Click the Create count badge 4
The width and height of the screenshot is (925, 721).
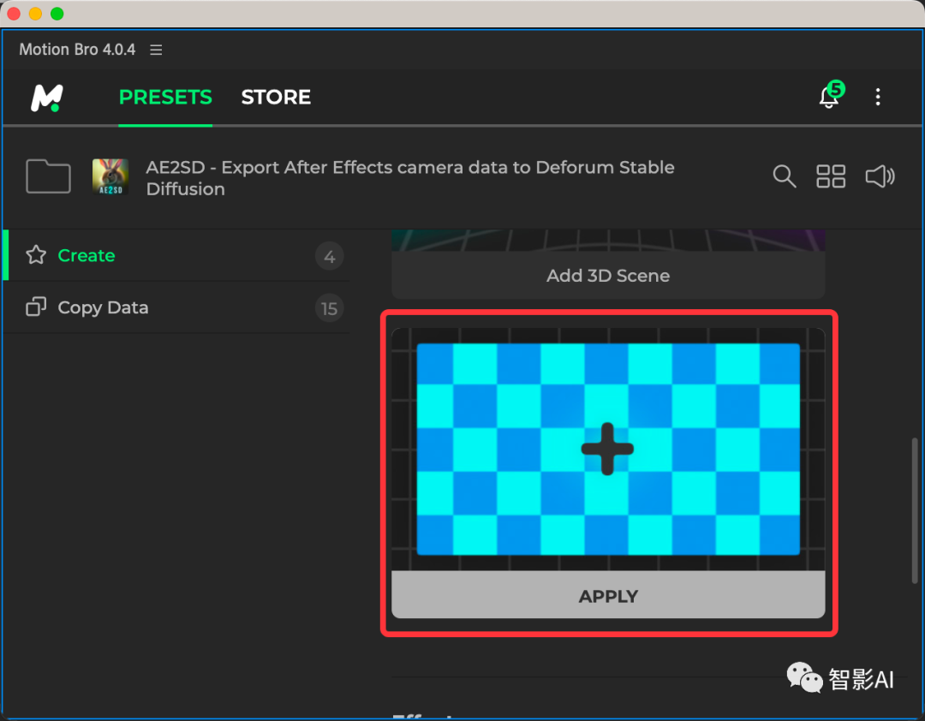(329, 256)
